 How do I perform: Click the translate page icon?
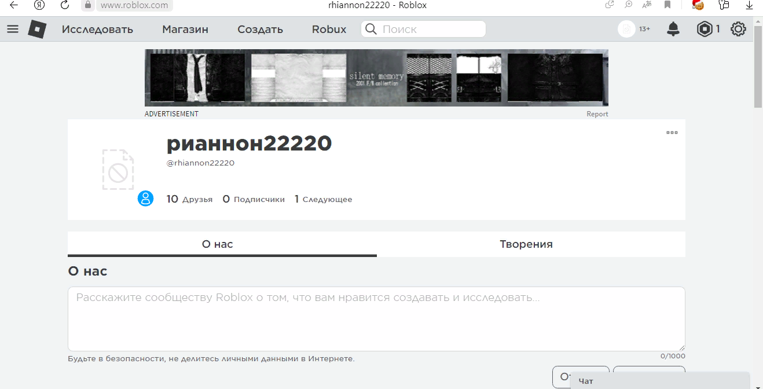coord(648,5)
